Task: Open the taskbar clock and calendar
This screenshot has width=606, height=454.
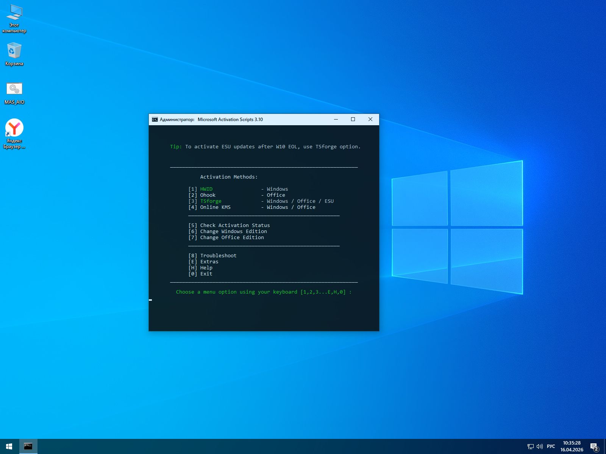Action: [x=572, y=446]
